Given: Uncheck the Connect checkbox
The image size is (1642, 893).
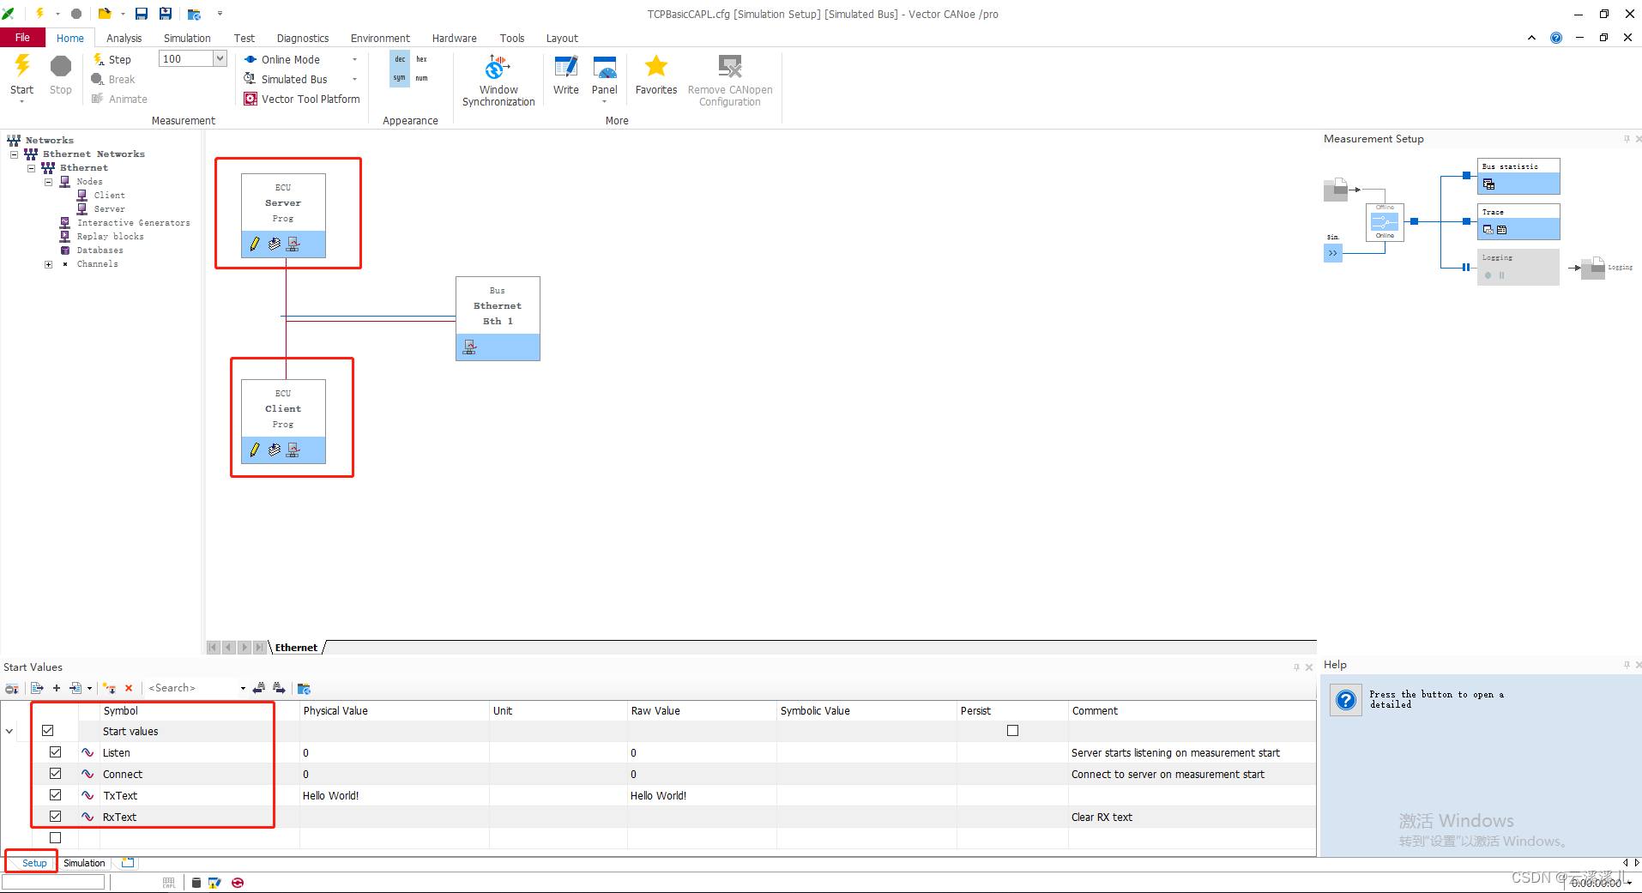Looking at the screenshot, I should (x=56, y=774).
